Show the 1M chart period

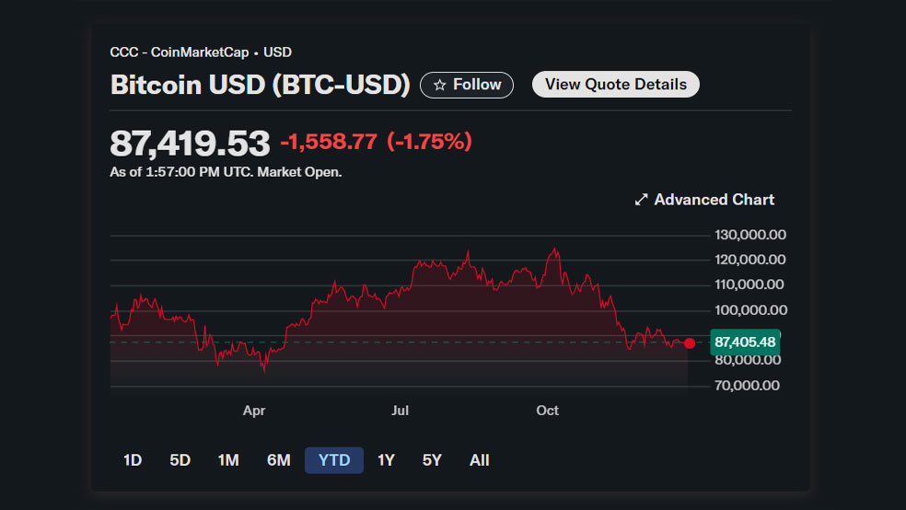[x=228, y=460]
